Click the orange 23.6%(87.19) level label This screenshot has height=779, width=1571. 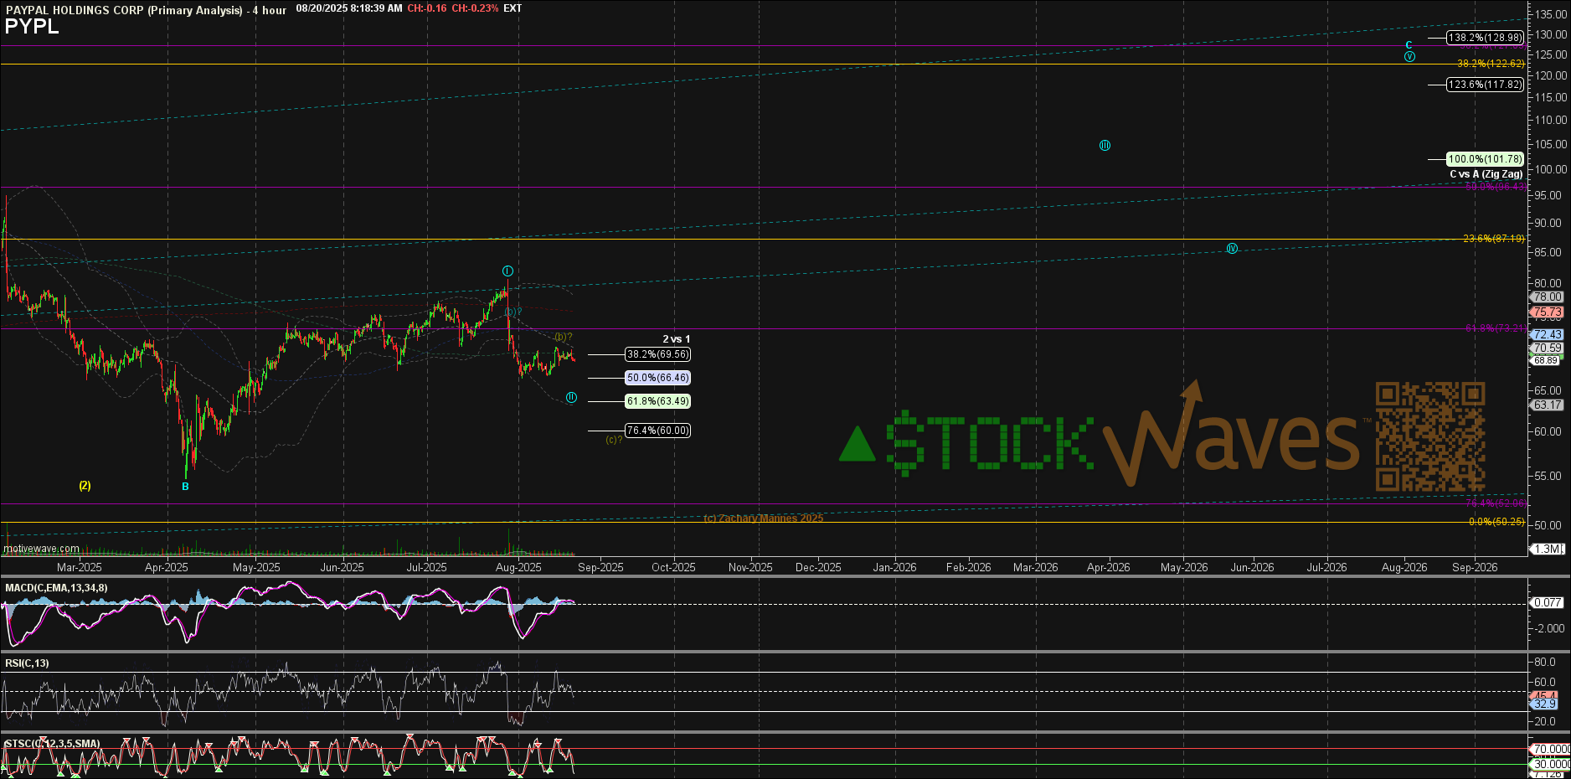(1494, 239)
